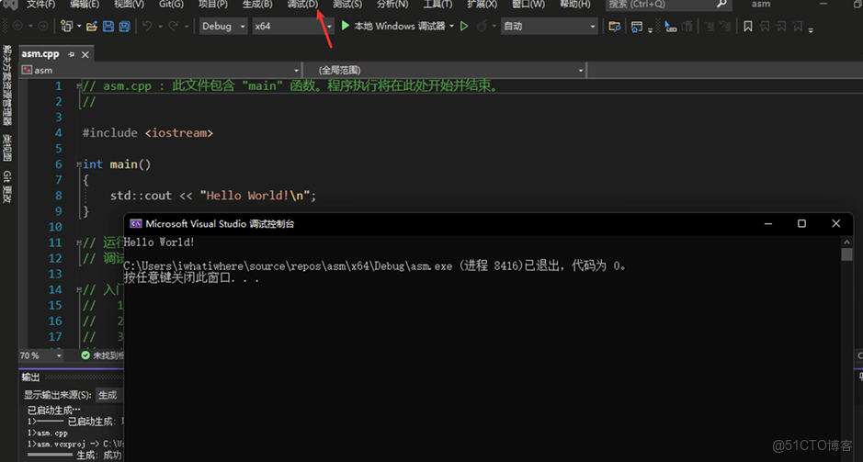Open the 分析(N) menu
This screenshot has height=462, width=863.
tap(392, 4)
